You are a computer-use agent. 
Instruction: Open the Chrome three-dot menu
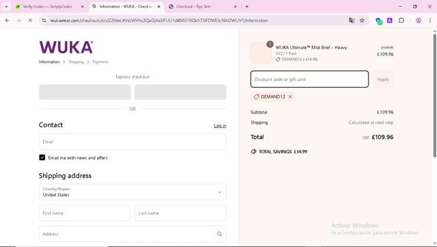click(430, 21)
